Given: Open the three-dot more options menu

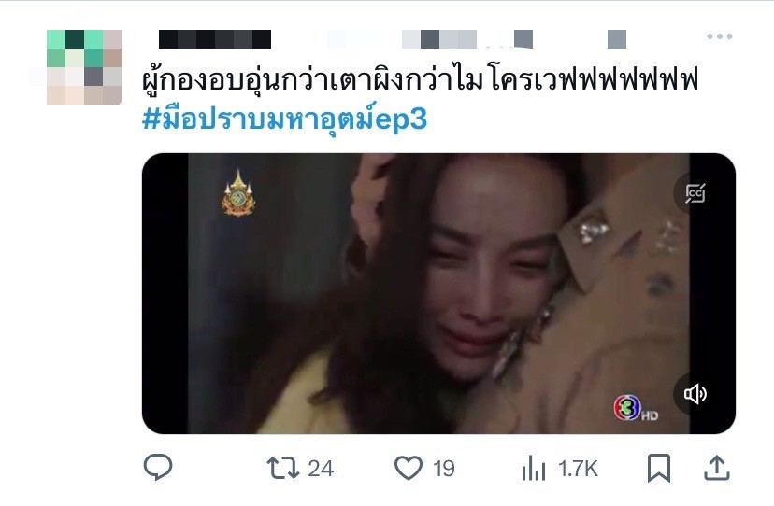Looking at the screenshot, I should tap(719, 36).
